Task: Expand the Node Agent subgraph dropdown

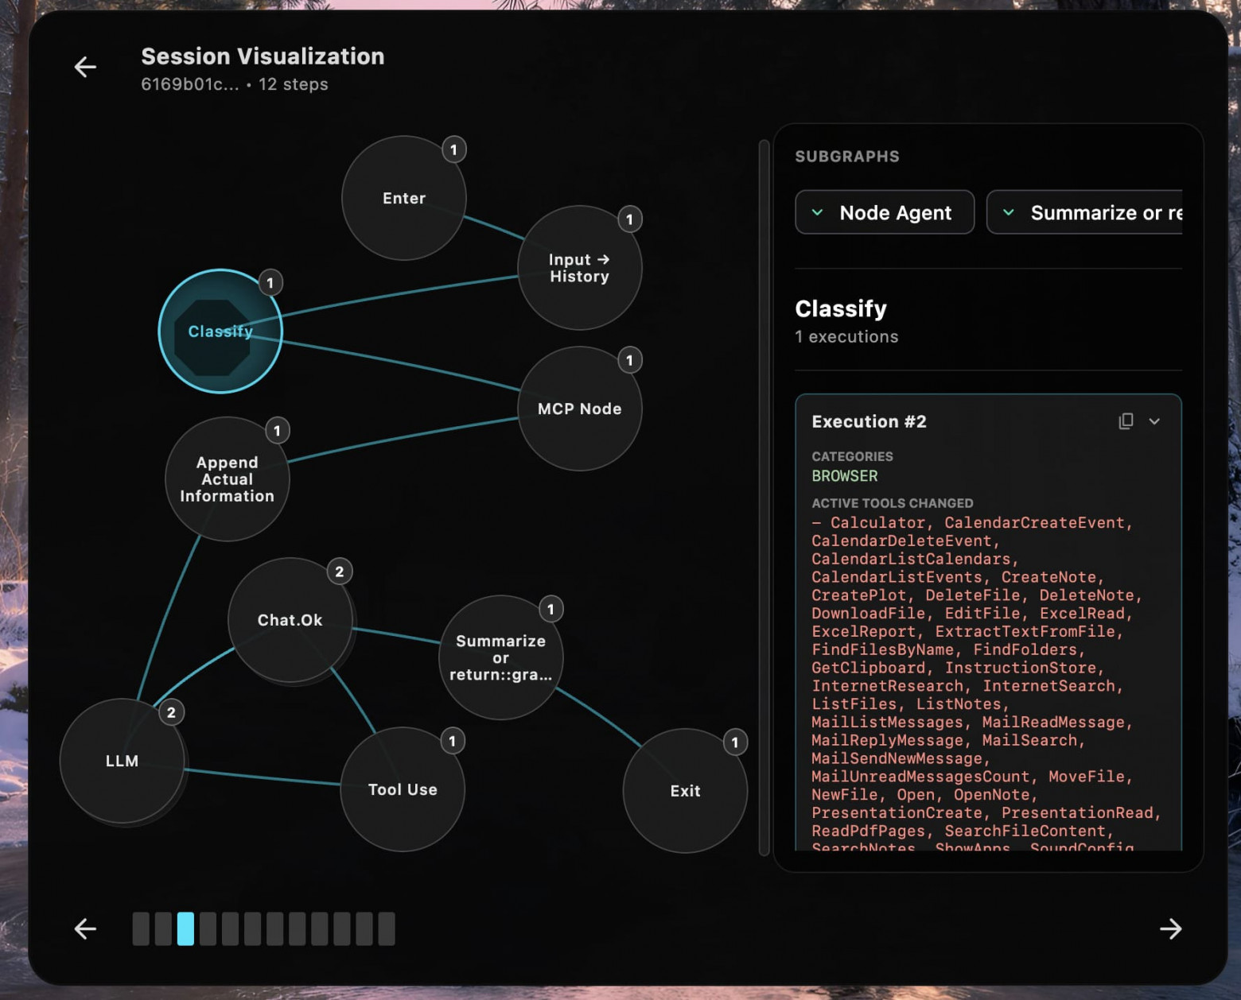Action: pyautogui.click(x=884, y=212)
